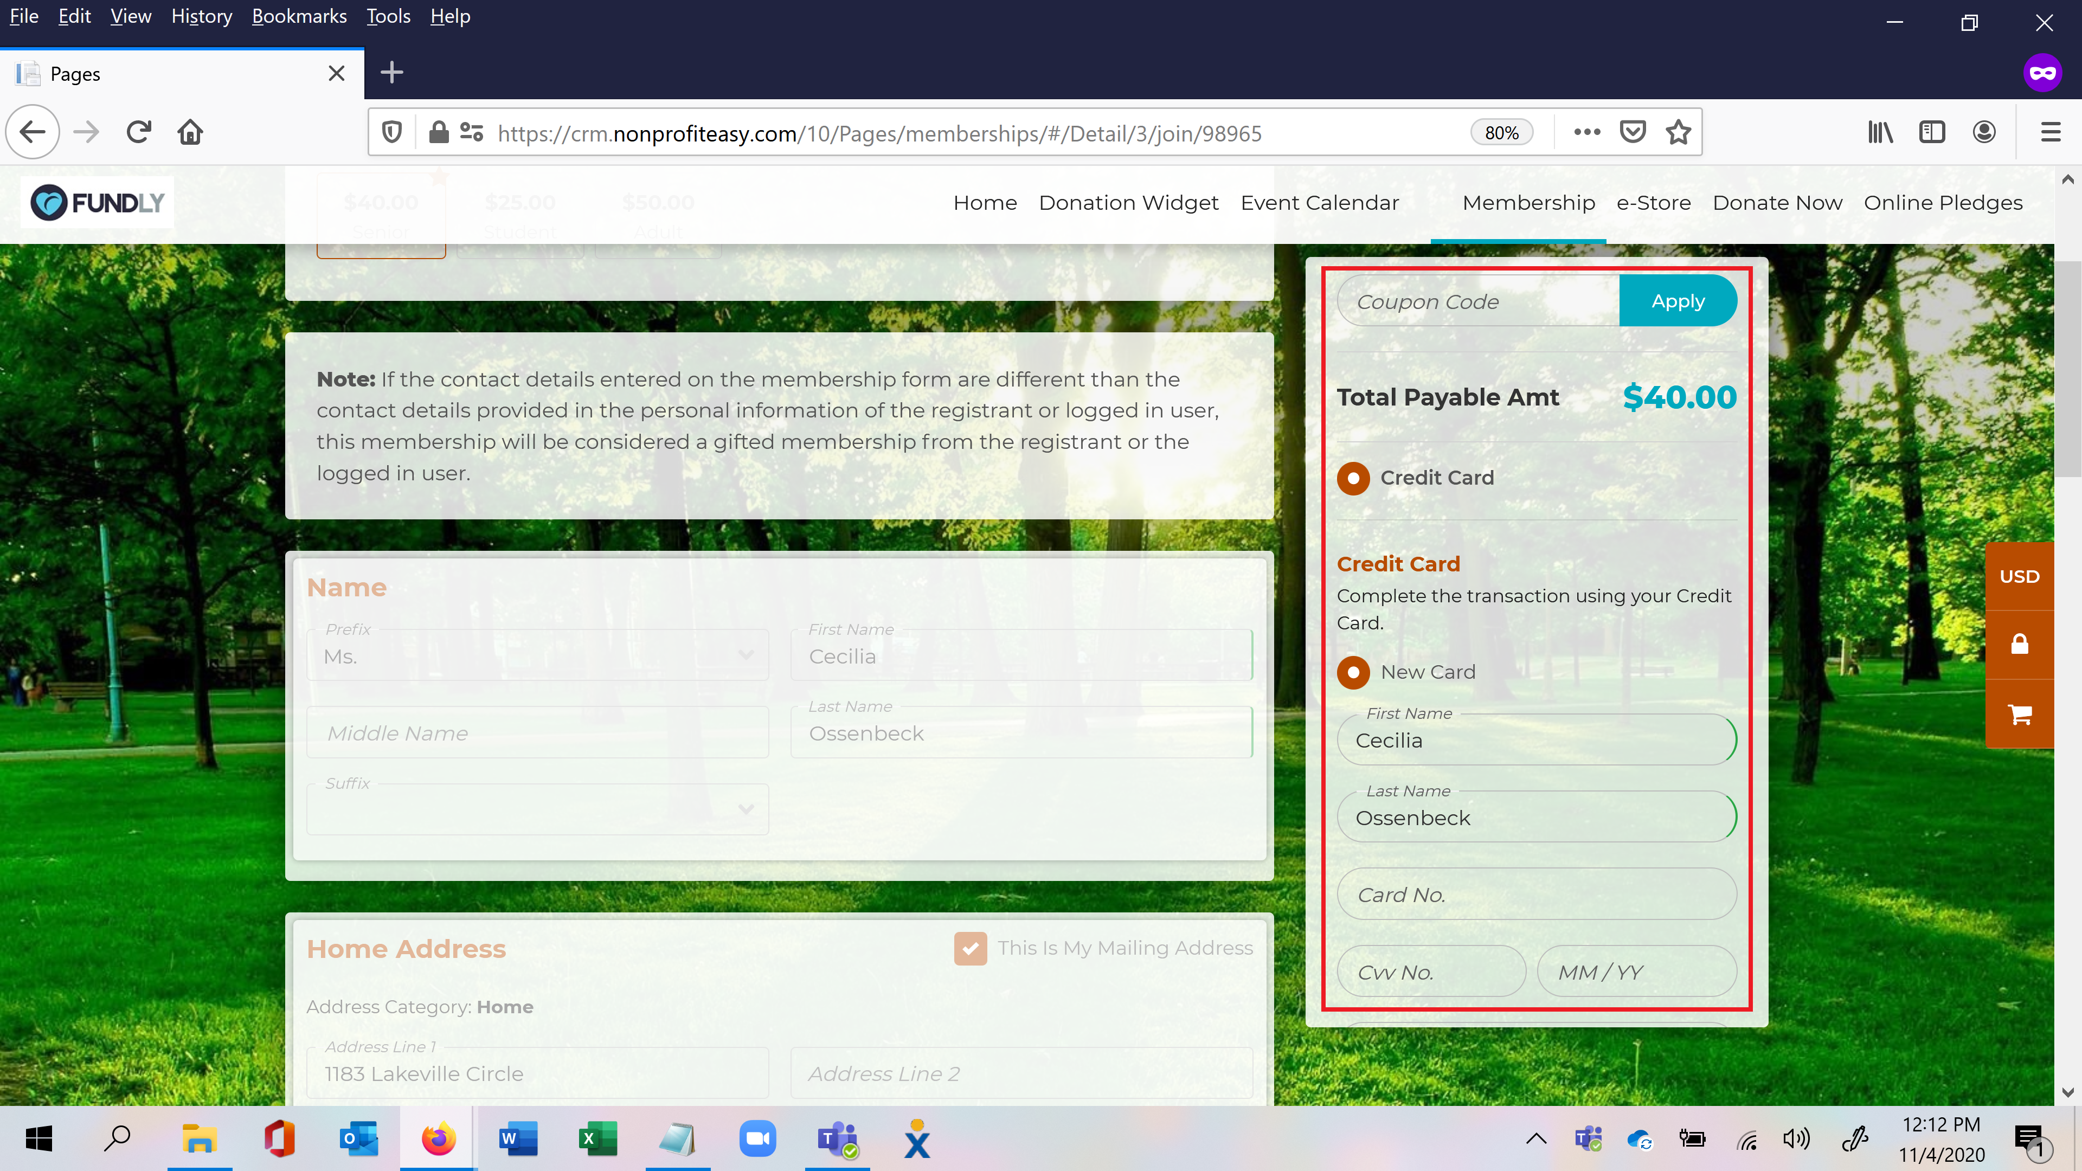Show site security info via padlock icon
This screenshot has width=2082, height=1171.
(438, 132)
